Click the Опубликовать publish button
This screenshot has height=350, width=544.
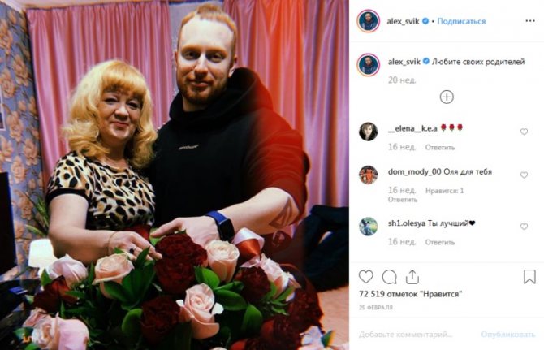[508, 335]
